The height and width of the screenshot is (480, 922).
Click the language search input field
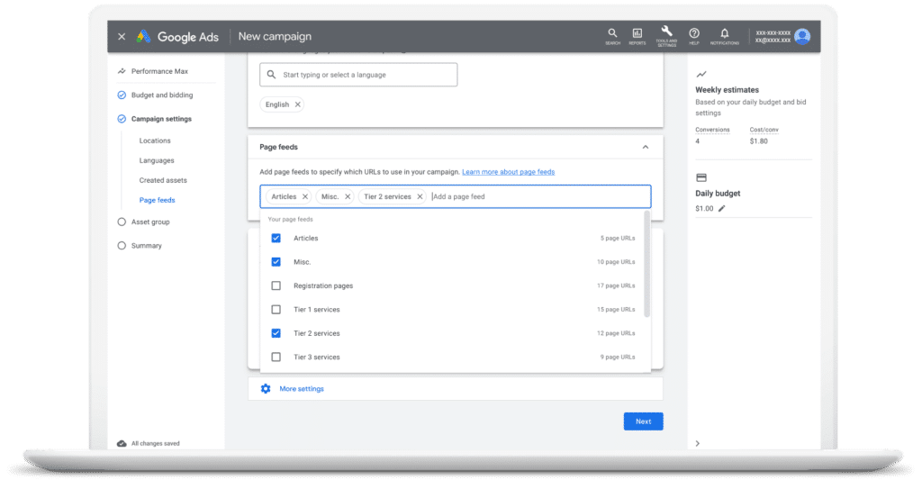pyautogui.click(x=358, y=75)
